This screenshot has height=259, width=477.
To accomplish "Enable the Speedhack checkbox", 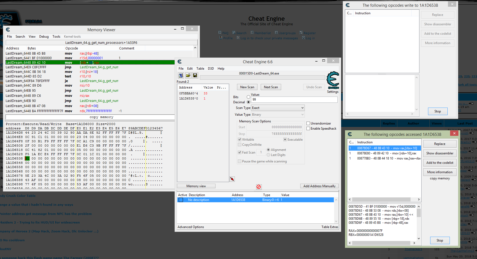I will [308, 129].
